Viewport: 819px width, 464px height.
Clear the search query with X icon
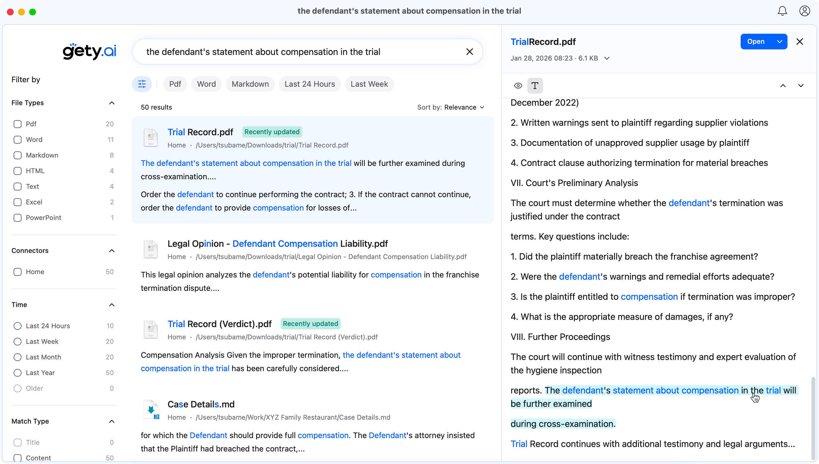[x=469, y=52]
